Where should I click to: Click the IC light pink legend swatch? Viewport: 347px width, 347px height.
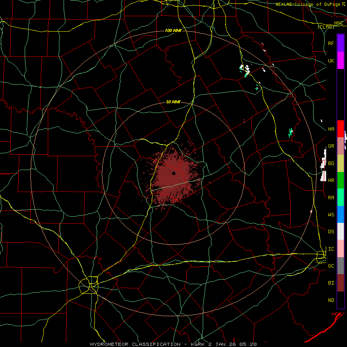[x=340, y=249]
